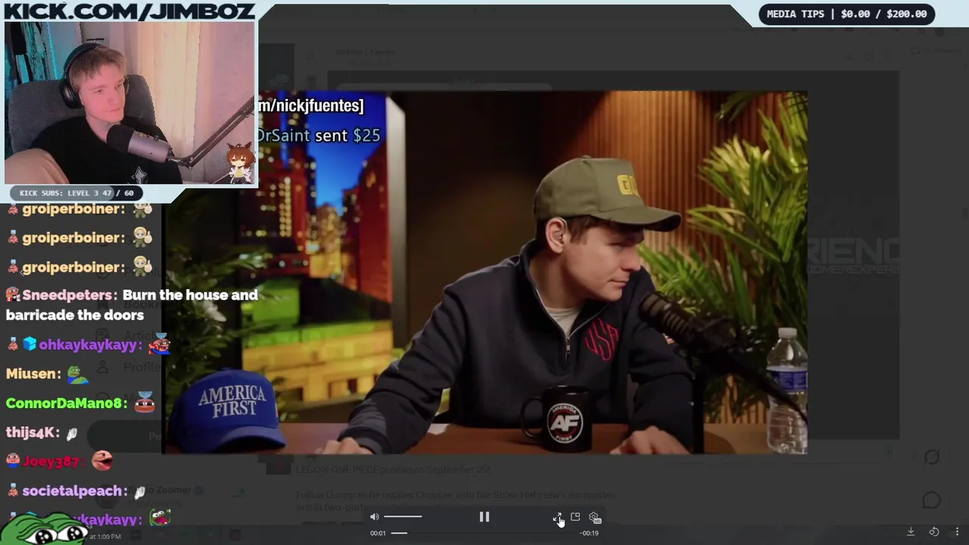Click the 00:01 elapsed time label

pyautogui.click(x=378, y=533)
